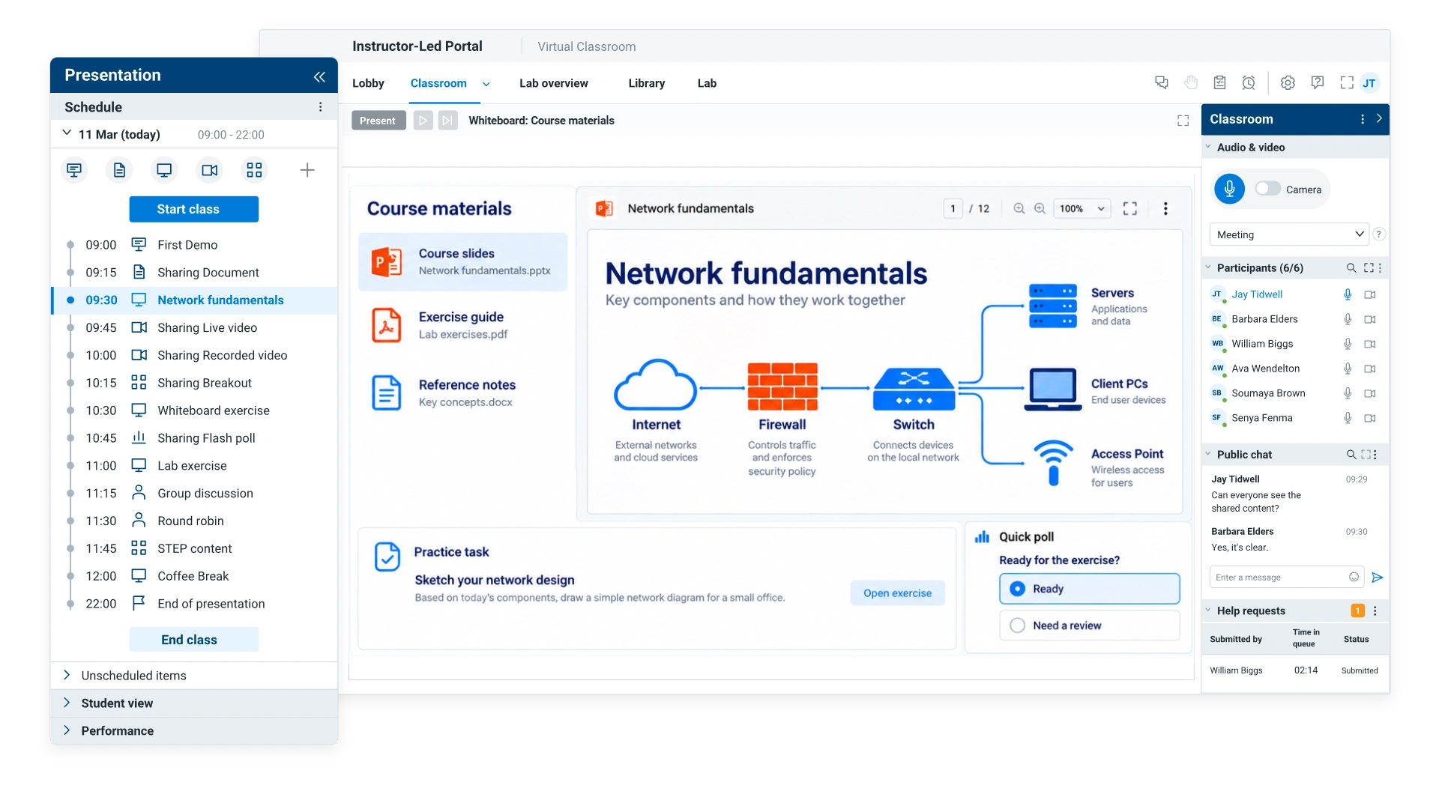Image resolution: width=1439 pixels, height=809 pixels.
Task: Switch to the Lab tab
Action: coord(707,83)
